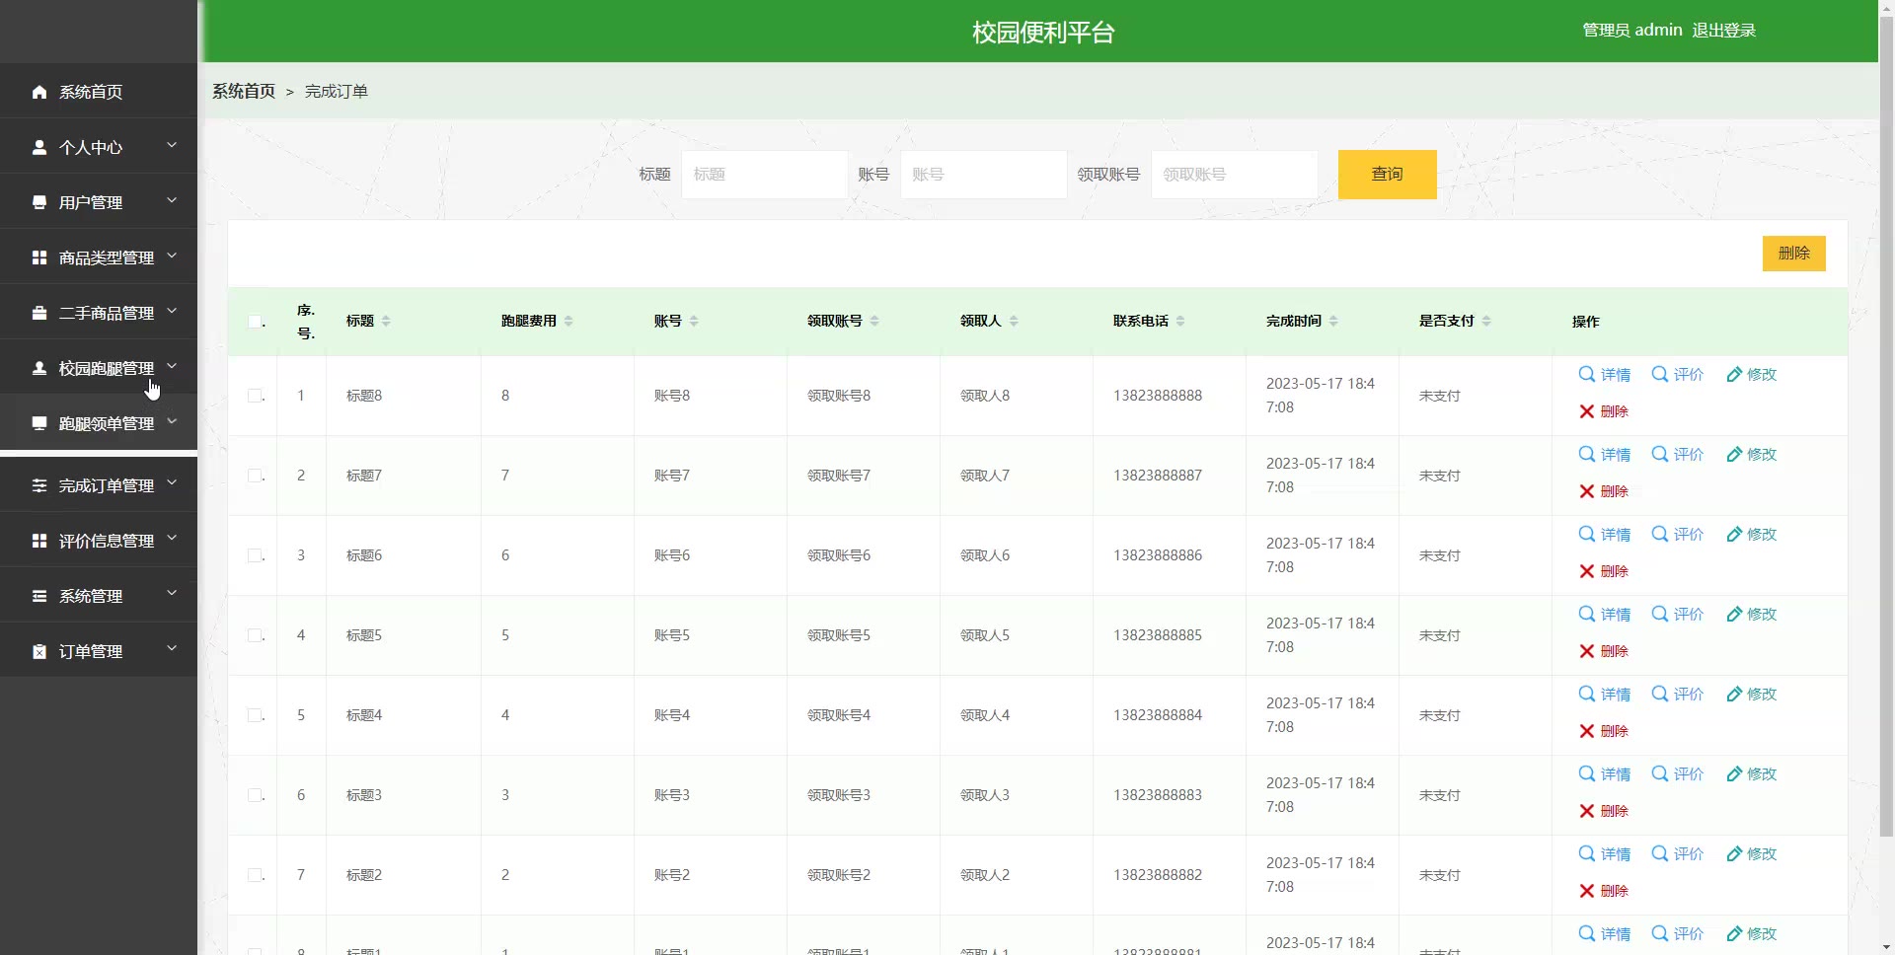The height and width of the screenshot is (955, 1895).
Task: Click red 删除 for row 标题2
Action: (1604, 891)
